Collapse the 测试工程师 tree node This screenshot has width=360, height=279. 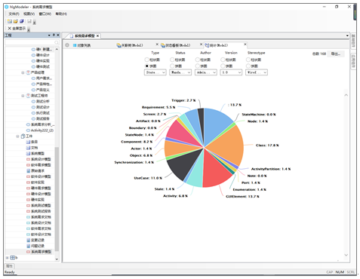[x=23, y=96]
